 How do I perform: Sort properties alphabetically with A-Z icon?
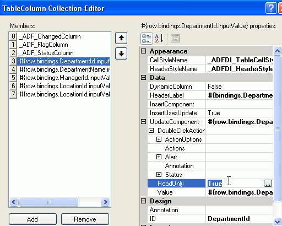[x=159, y=39]
